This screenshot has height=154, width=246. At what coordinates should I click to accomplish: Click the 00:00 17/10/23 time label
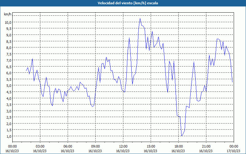coord(234,149)
